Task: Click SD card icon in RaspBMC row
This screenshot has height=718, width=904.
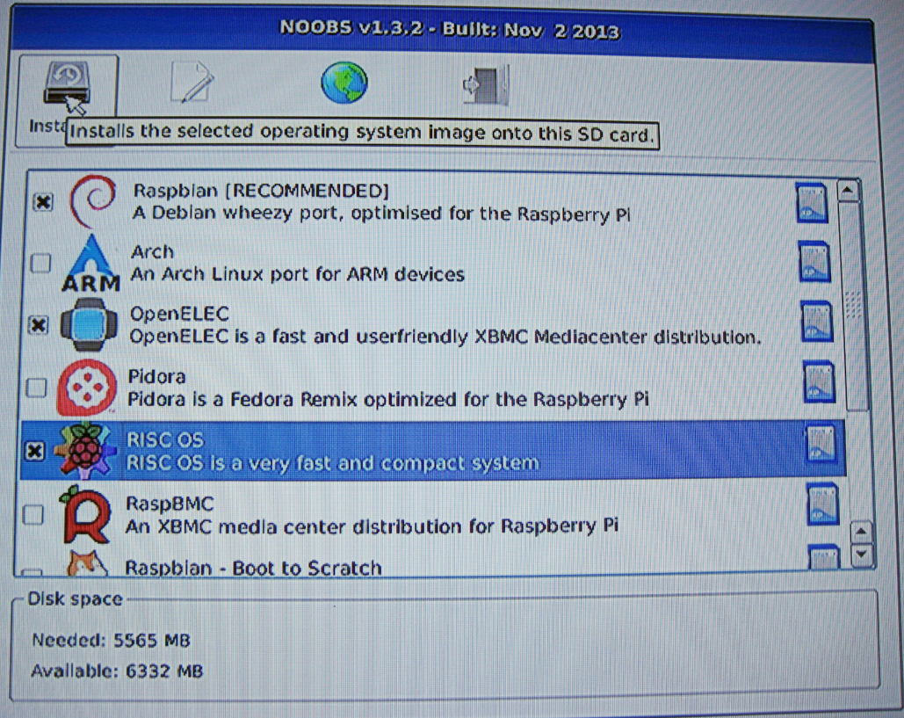Action: coord(822,504)
